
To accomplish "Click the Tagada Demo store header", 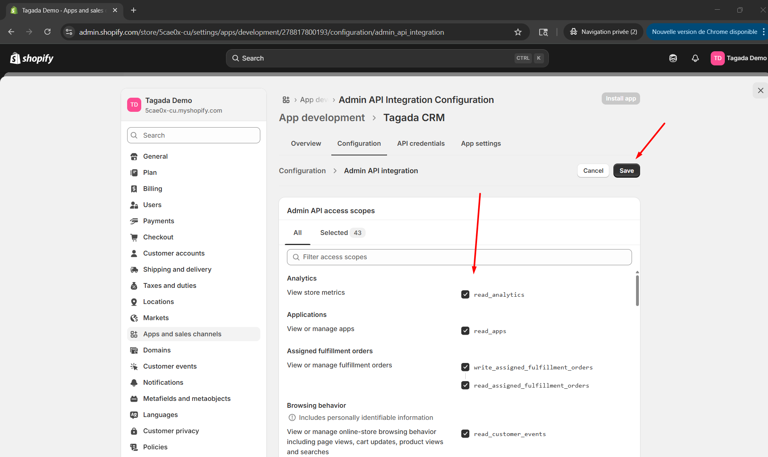I will (x=194, y=105).
